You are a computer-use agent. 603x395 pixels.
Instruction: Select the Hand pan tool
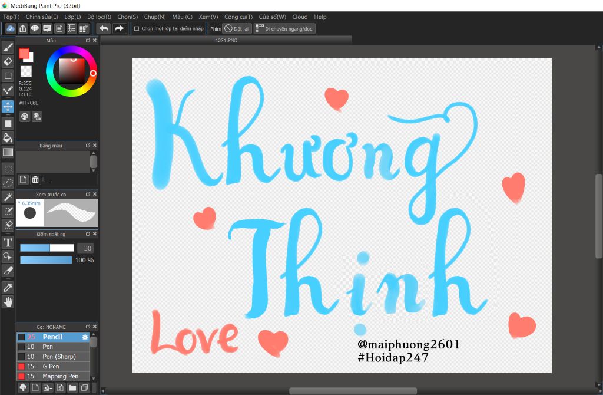tap(8, 302)
